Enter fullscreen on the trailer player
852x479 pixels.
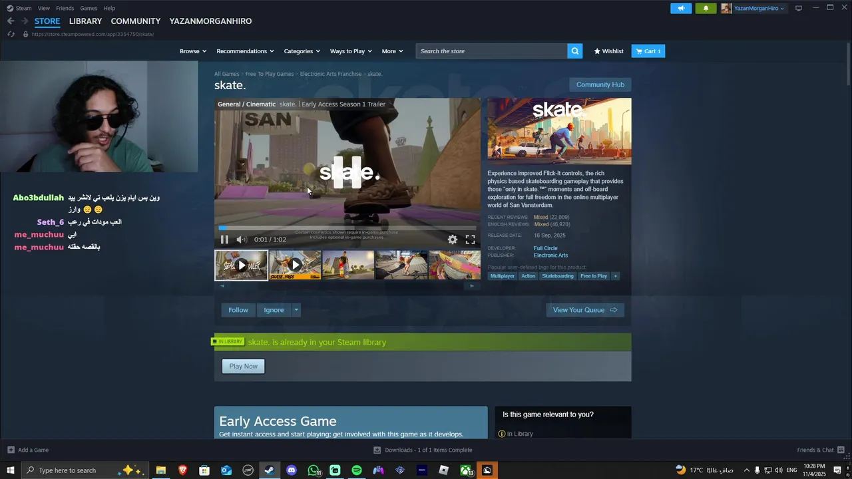pos(471,239)
